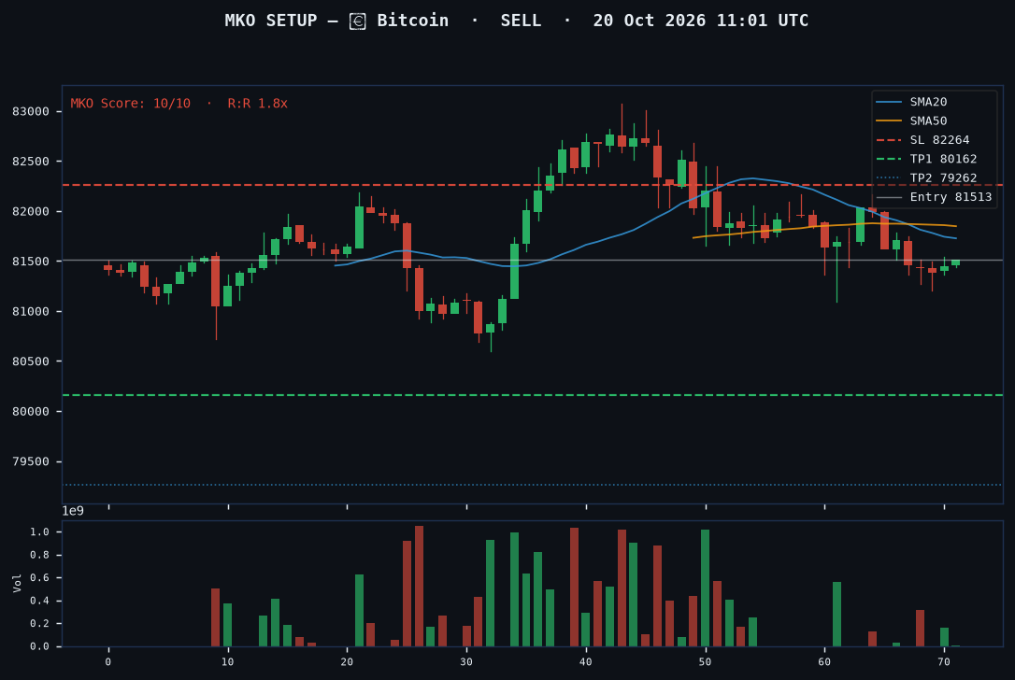The width and height of the screenshot is (1015, 680).
Task: Select the SELL label in the title
Action: pos(521,21)
